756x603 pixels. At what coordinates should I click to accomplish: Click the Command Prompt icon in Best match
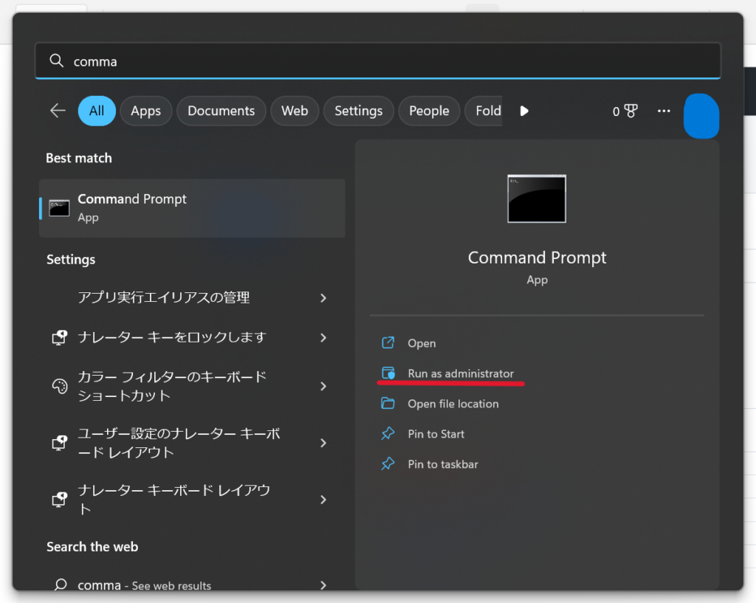pyautogui.click(x=59, y=208)
